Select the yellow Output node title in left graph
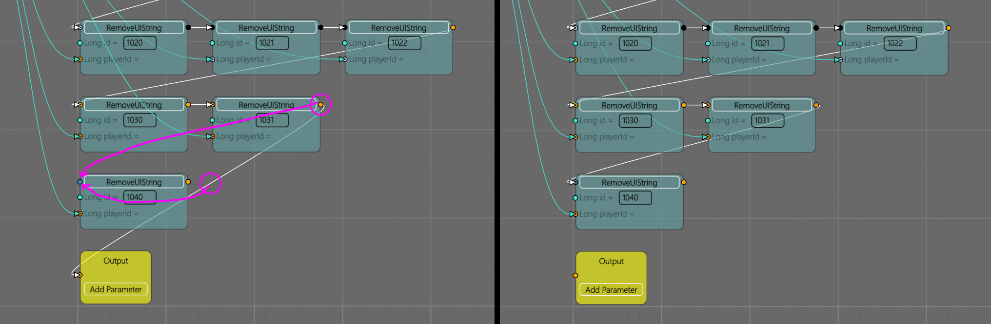The height and width of the screenshot is (324, 991). (x=116, y=261)
